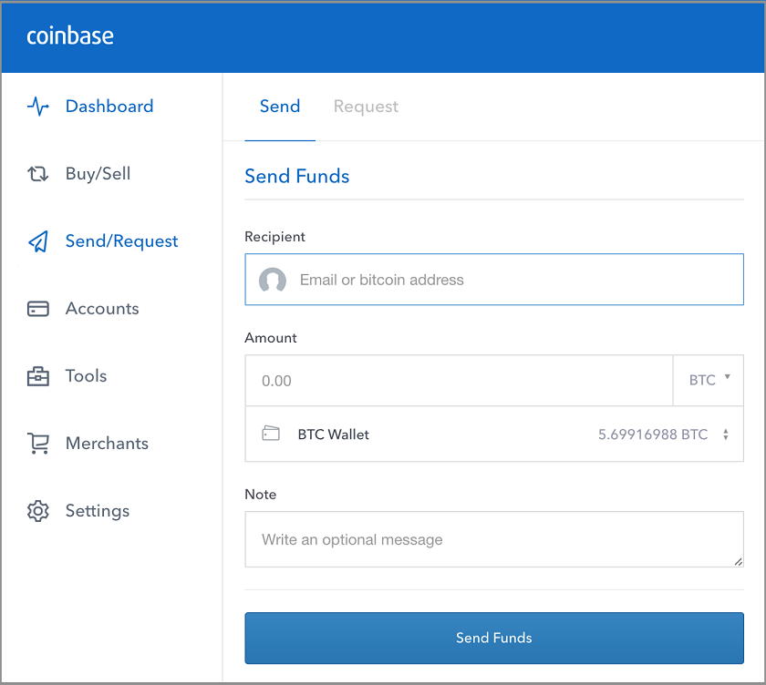
Task: Go to Merchants section
Action: coord(107,444)
